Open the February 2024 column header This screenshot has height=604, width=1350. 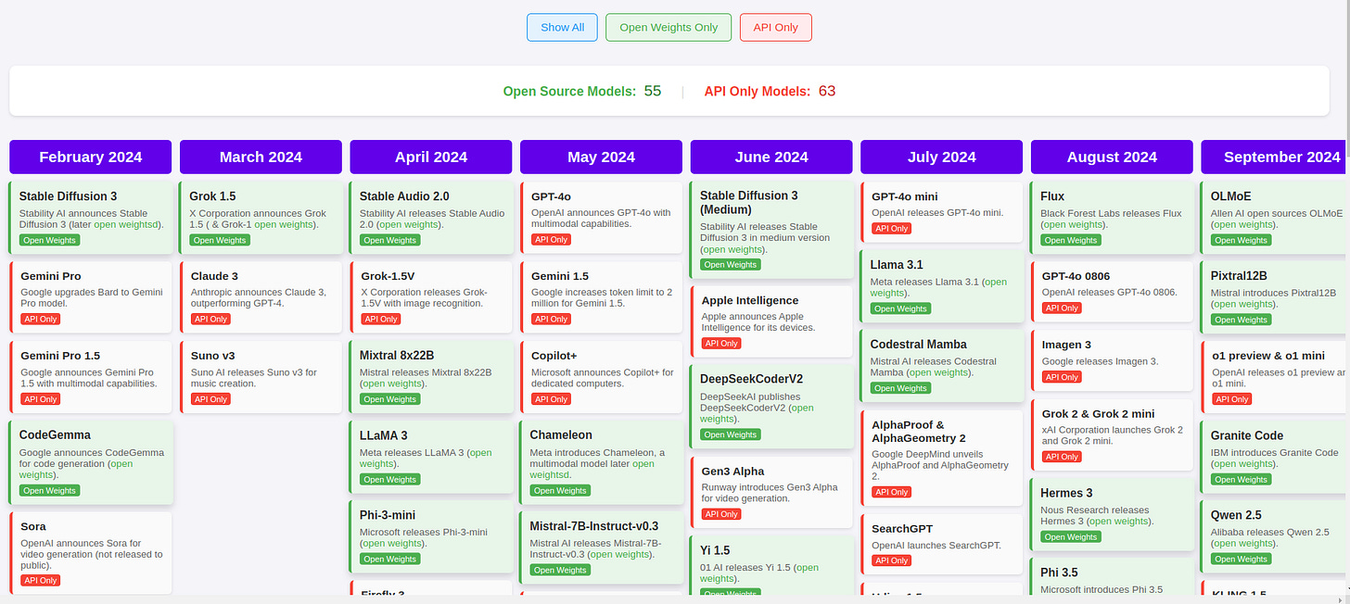[91, 157]
